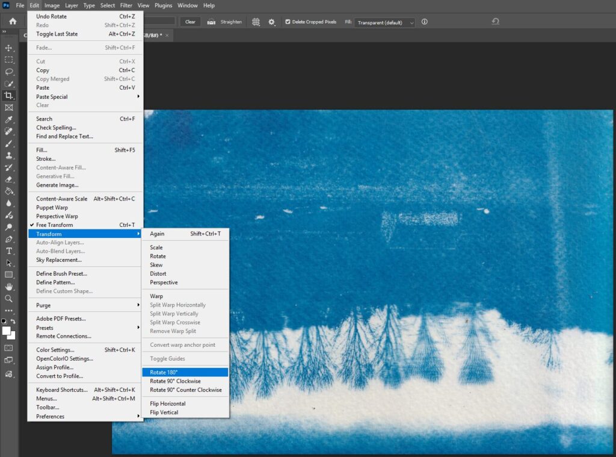Choose Rotate 180° from Transform submenu
The image size is (616, 457).
coord(164,372)
